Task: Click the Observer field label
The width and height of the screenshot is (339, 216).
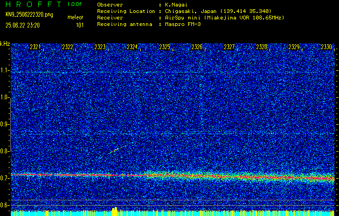Action: pos(110,4)
